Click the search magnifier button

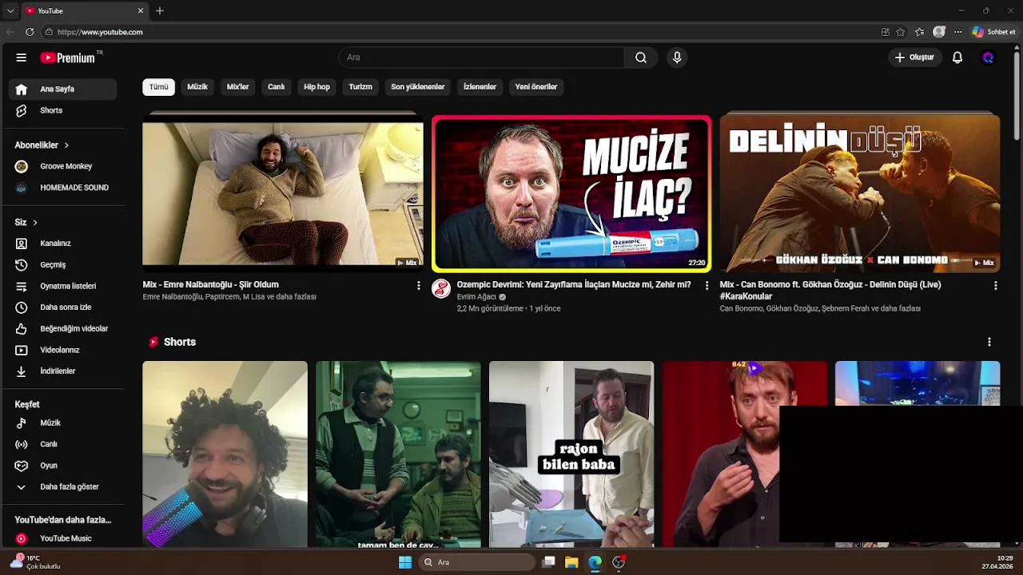click(641, 57)
